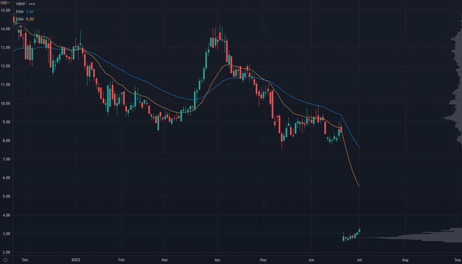This screenshot has width=462, height=264.
Task: Click the 9.00 price scale label
Action: tap(6, 122)
